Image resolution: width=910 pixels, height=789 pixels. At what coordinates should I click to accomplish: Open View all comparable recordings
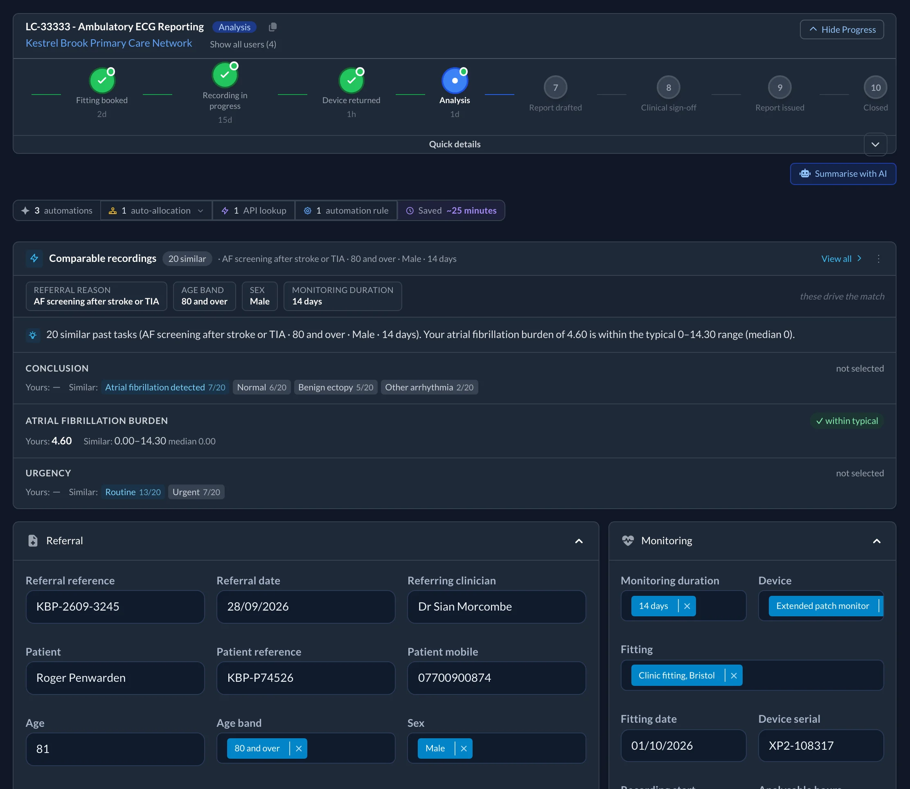tap(841, 259)
